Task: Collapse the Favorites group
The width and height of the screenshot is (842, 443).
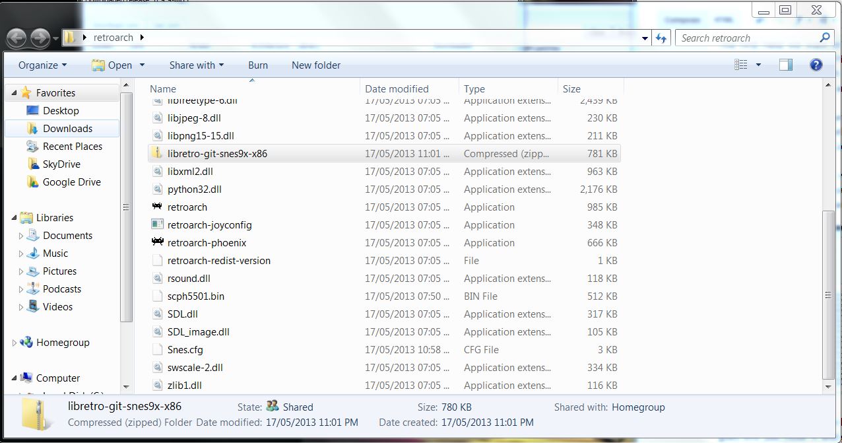Action: tap(14, 93)
